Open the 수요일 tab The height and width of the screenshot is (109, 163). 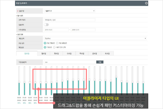[x=69, y=54]
